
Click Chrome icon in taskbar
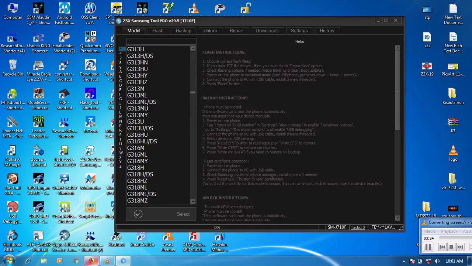[75, 261]
